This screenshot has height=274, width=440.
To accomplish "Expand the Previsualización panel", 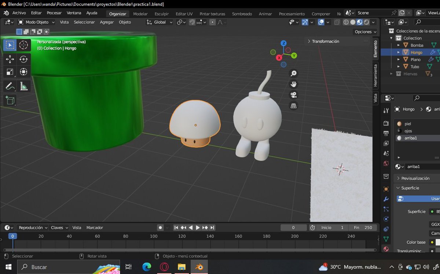I will (415, 178).
